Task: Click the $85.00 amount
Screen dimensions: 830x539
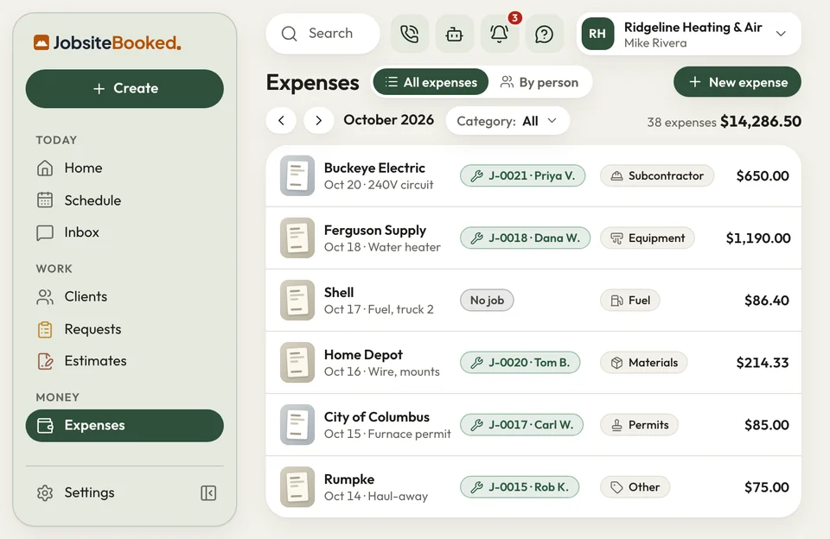Action: coord(767,425)
